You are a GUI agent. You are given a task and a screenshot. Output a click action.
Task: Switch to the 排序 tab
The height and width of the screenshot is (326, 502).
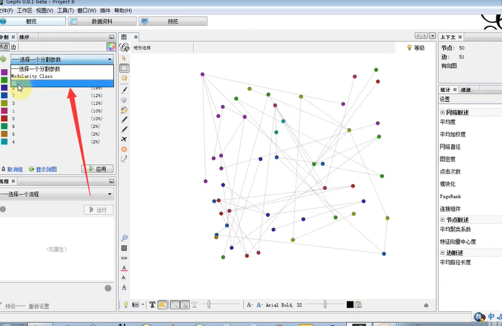(24, 37)
